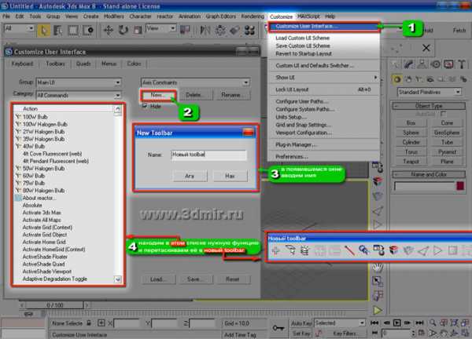Open the Display command panel tab
472x339 pixels.
[x=448, y=64]
